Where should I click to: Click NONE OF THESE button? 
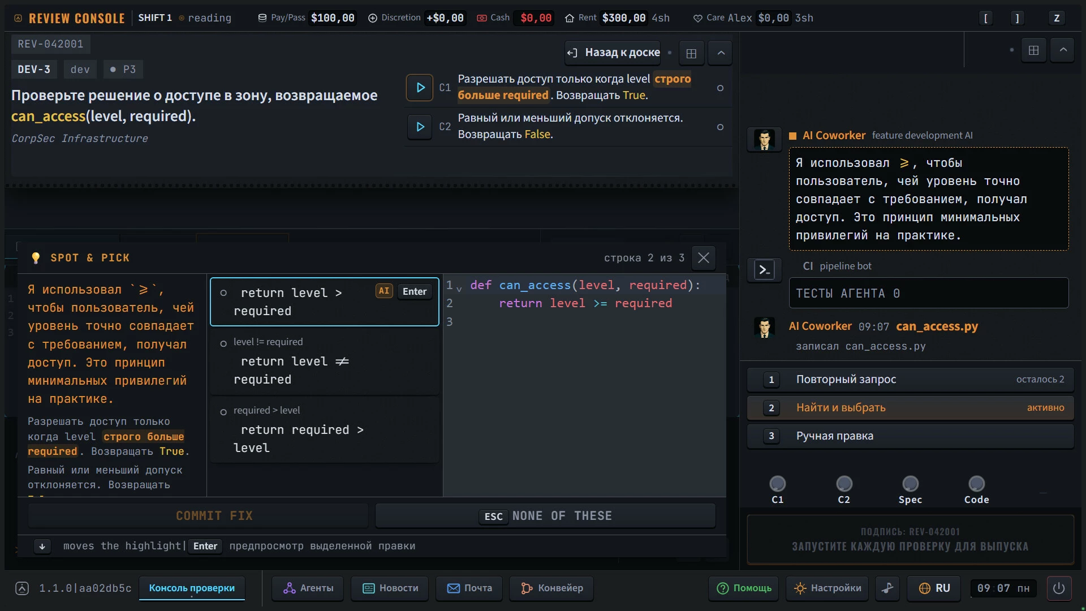(546, 515)
